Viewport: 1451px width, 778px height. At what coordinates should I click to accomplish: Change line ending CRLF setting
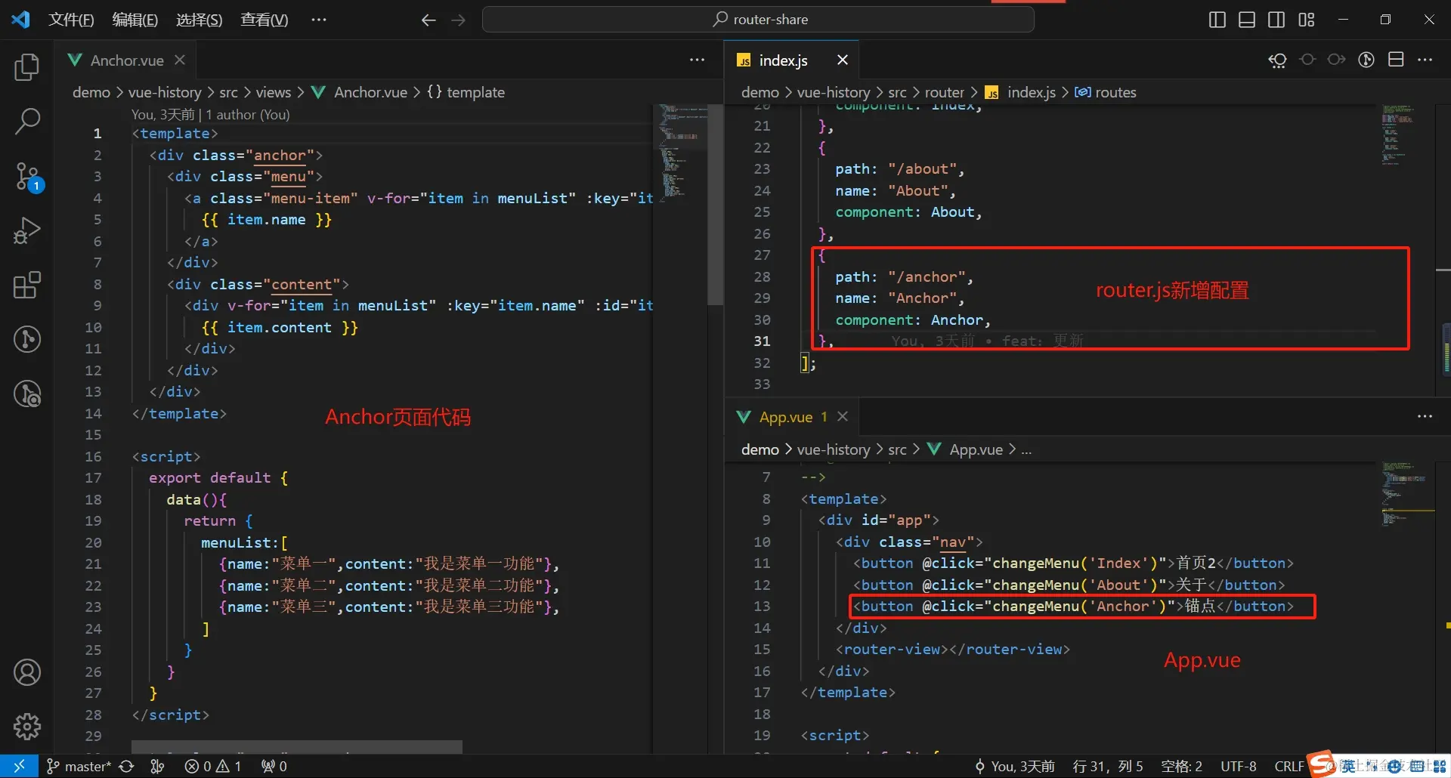pyautogui.click(x=1289, y=766)
